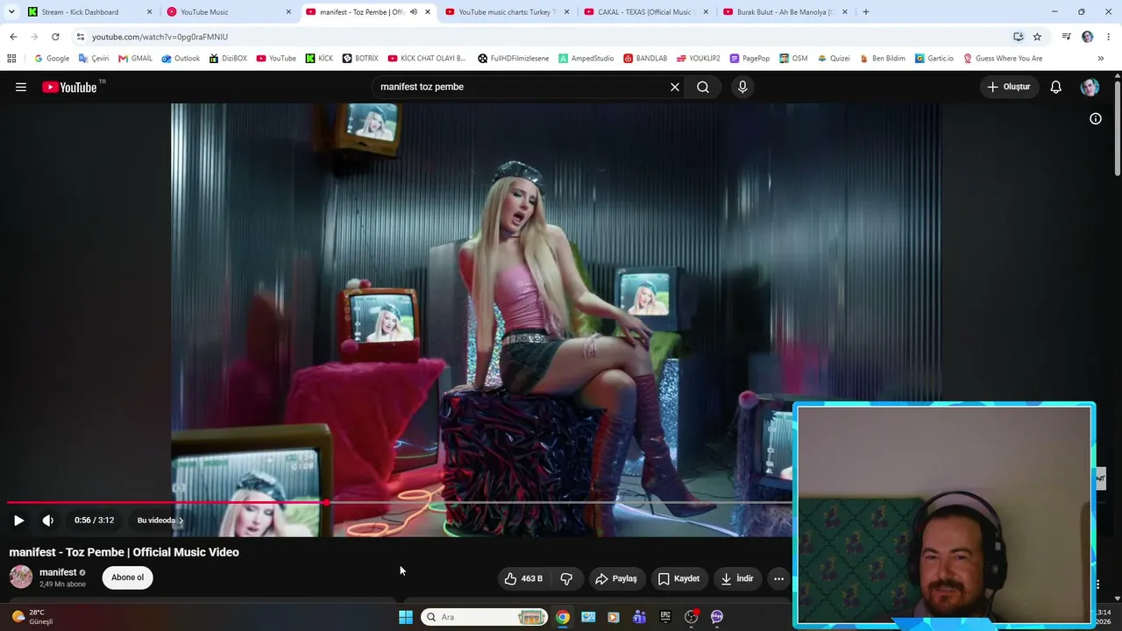
Task: Open the Epic Games taskbar icon
Action: coord(665,617)
